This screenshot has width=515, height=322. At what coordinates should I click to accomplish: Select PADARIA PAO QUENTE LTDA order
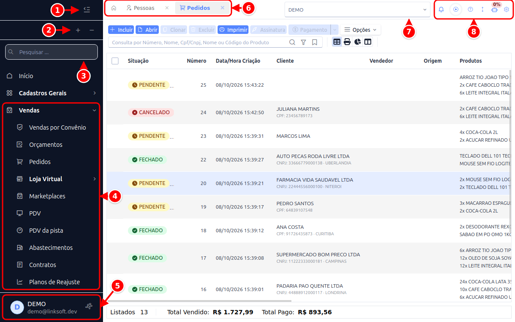(309, 289)
